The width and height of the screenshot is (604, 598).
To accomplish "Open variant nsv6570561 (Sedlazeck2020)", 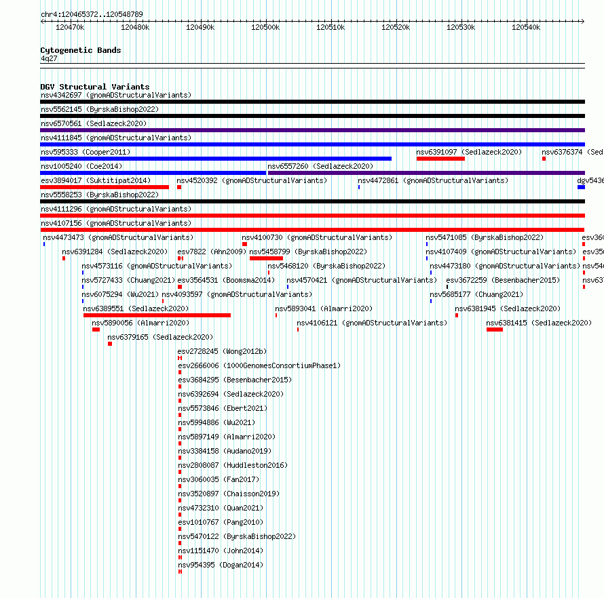I will [94, 123].
